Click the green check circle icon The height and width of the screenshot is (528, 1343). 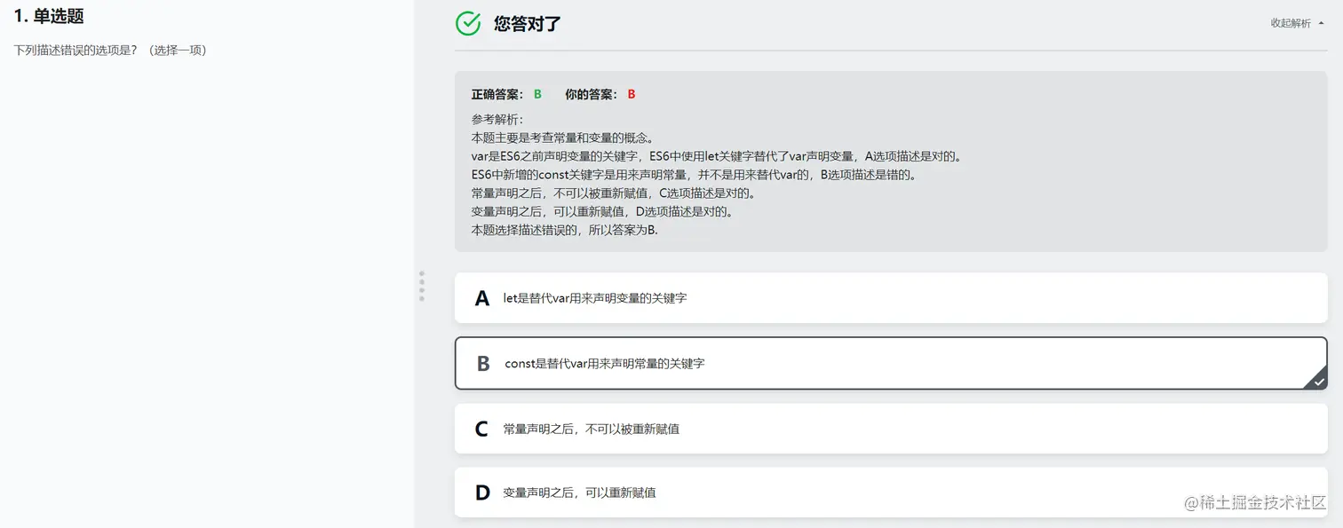tap(468, 24)
